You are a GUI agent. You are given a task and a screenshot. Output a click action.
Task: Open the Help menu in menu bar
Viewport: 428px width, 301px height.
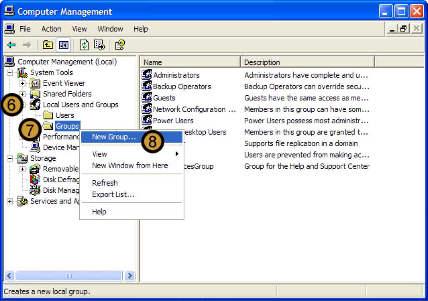click(141, 29)
